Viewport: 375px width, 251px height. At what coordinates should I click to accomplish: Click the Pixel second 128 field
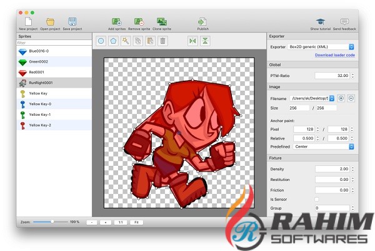pyautogui.click(x=338, y=130)
